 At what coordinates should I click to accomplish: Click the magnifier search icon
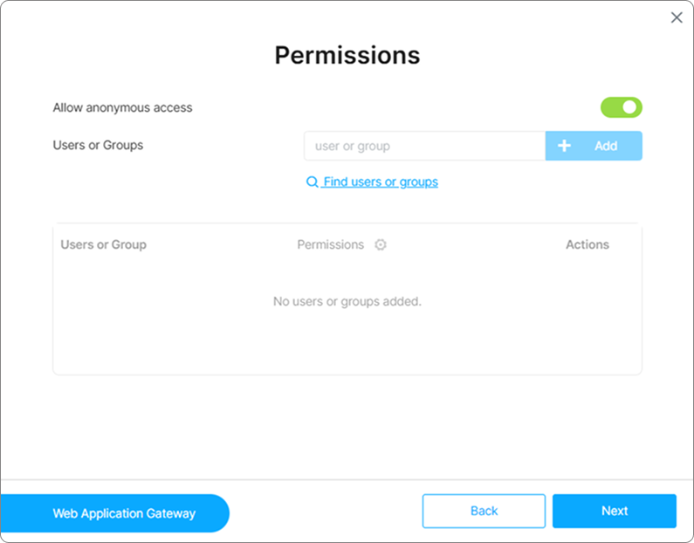[x=312, y=182]
